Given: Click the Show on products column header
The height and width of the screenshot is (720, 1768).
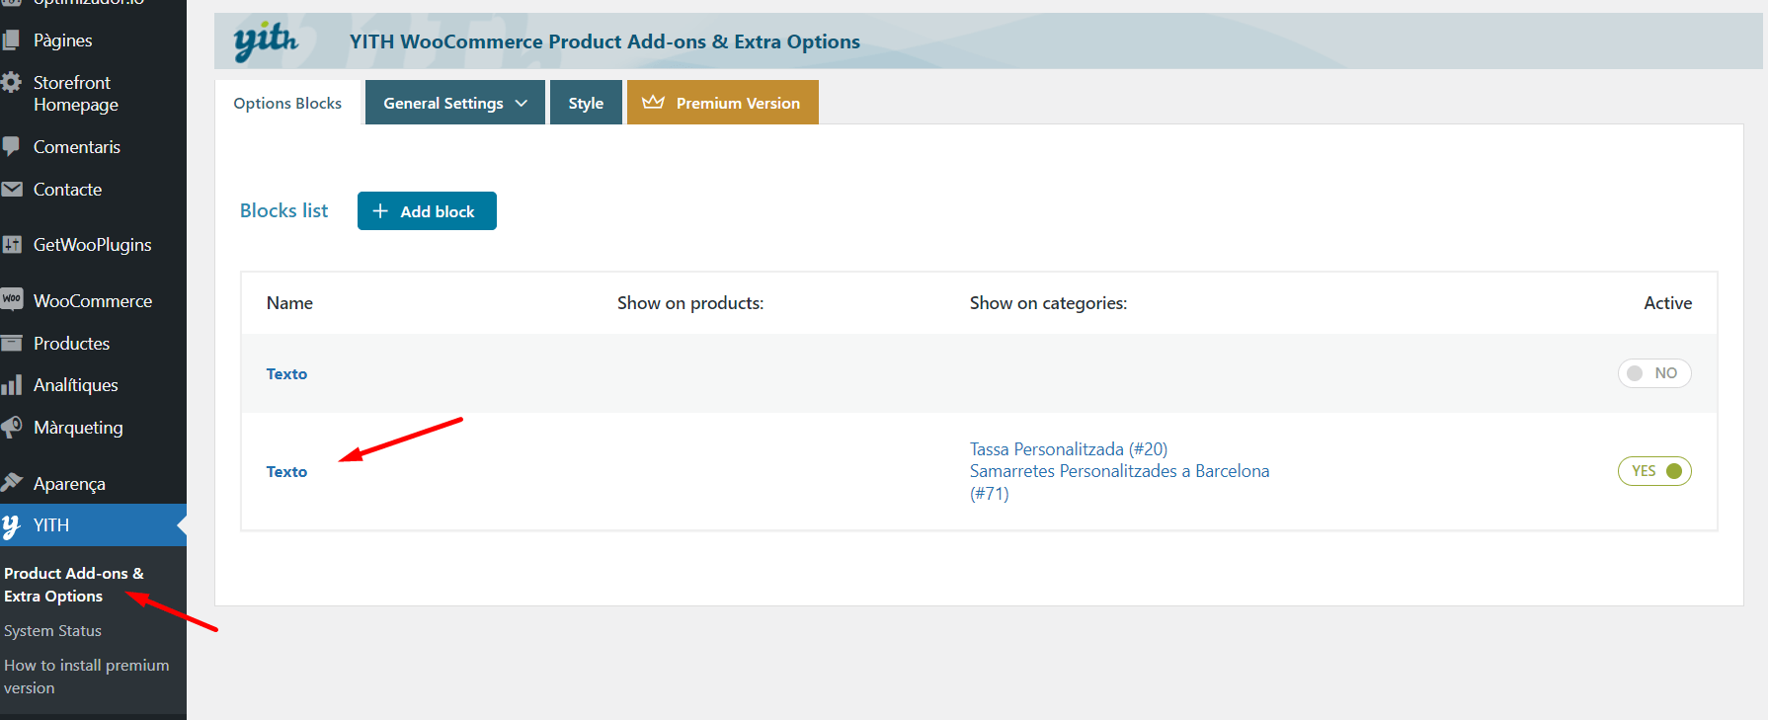Looking at the screenshot, I should click(690, 303).
